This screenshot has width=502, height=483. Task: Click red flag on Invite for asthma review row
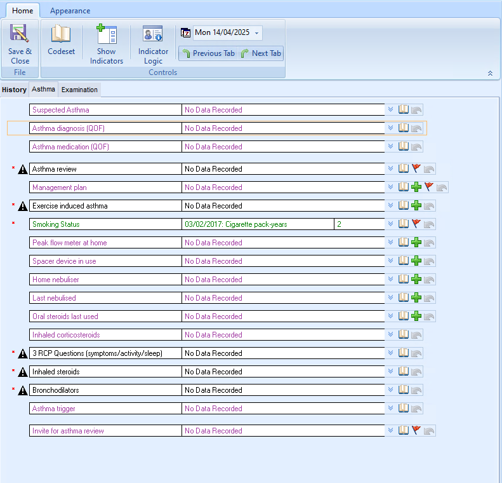point(416,430)
